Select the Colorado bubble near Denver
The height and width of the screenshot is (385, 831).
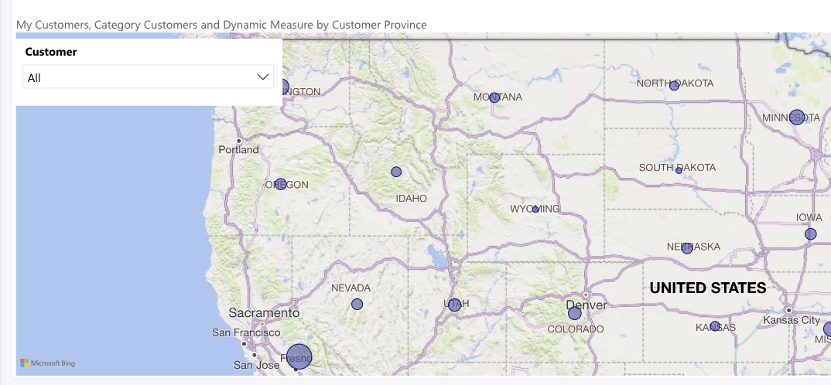(574, 314)
